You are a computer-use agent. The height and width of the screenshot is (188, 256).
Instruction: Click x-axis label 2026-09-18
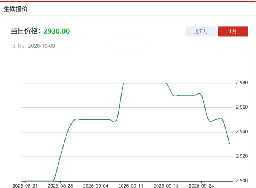click(x=166, y=186)
